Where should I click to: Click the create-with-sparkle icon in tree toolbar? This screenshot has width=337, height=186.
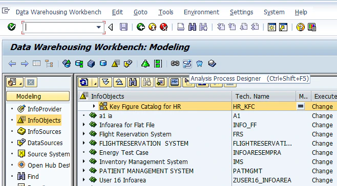point(160,82)
